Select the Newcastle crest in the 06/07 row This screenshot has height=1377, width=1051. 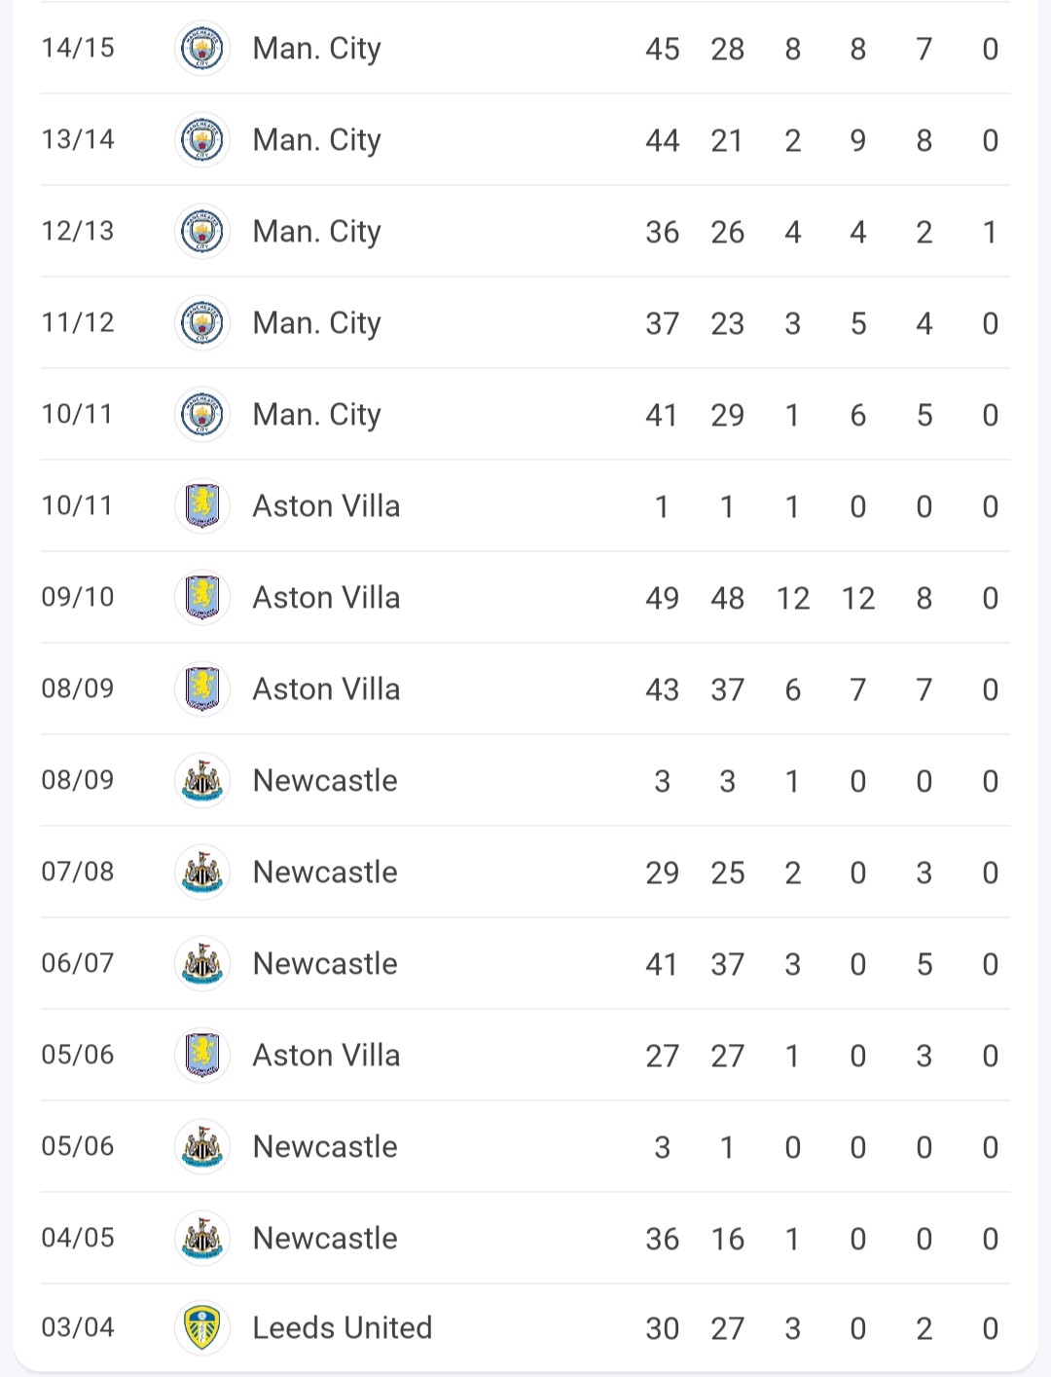[x=202, y=963]
